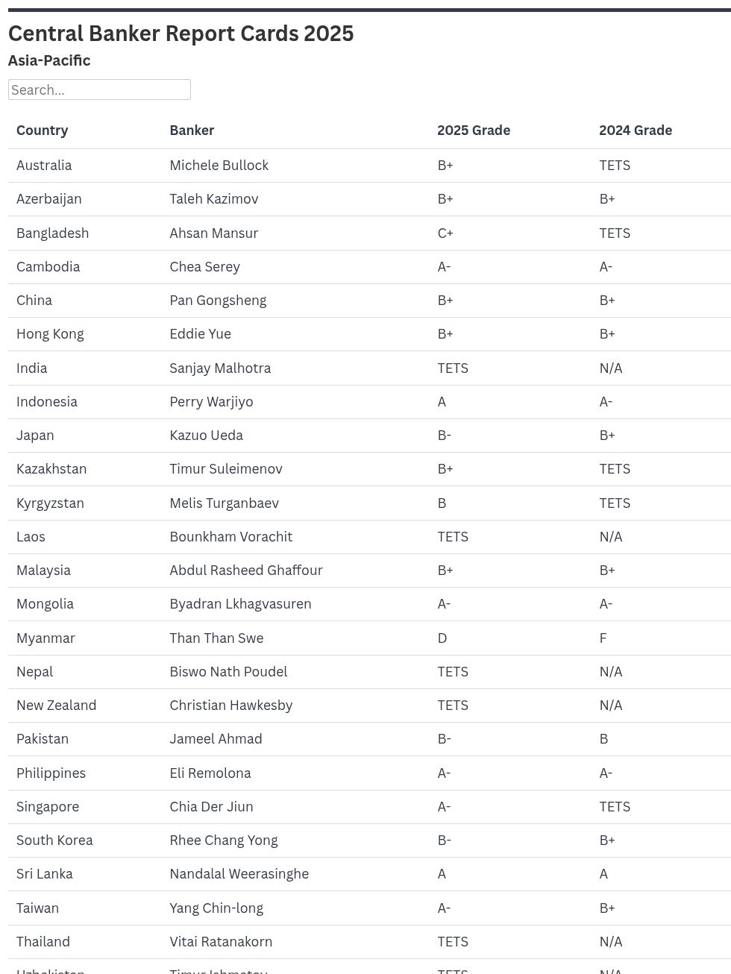Click banker name Michele Bullock
Viewport: 731px width, 974px height.
click(219, 166)
